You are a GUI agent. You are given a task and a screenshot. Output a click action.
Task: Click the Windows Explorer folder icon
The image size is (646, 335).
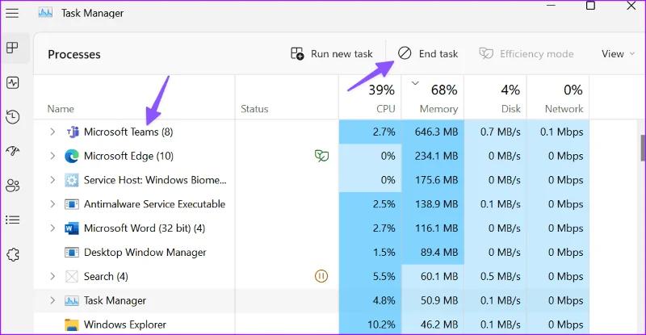[x=72, y=325]
